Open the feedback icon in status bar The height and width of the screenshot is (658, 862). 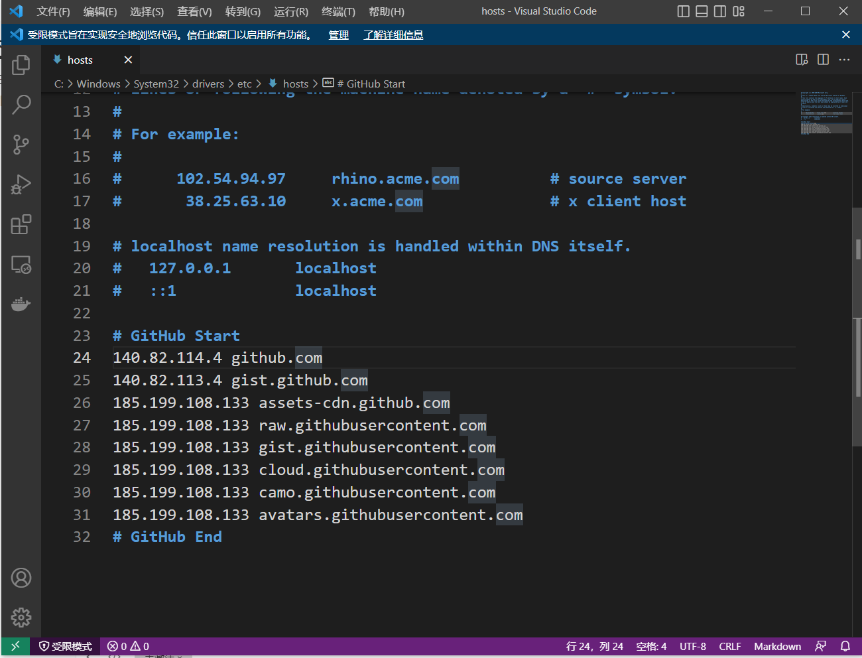(x=821, y=646)
